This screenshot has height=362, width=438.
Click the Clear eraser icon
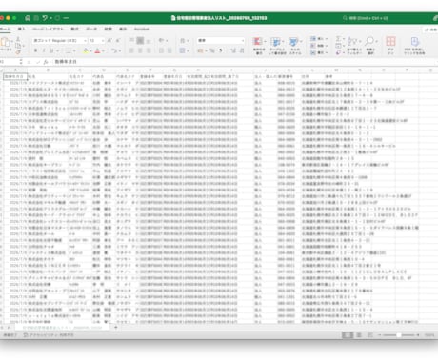pos(339,52)
